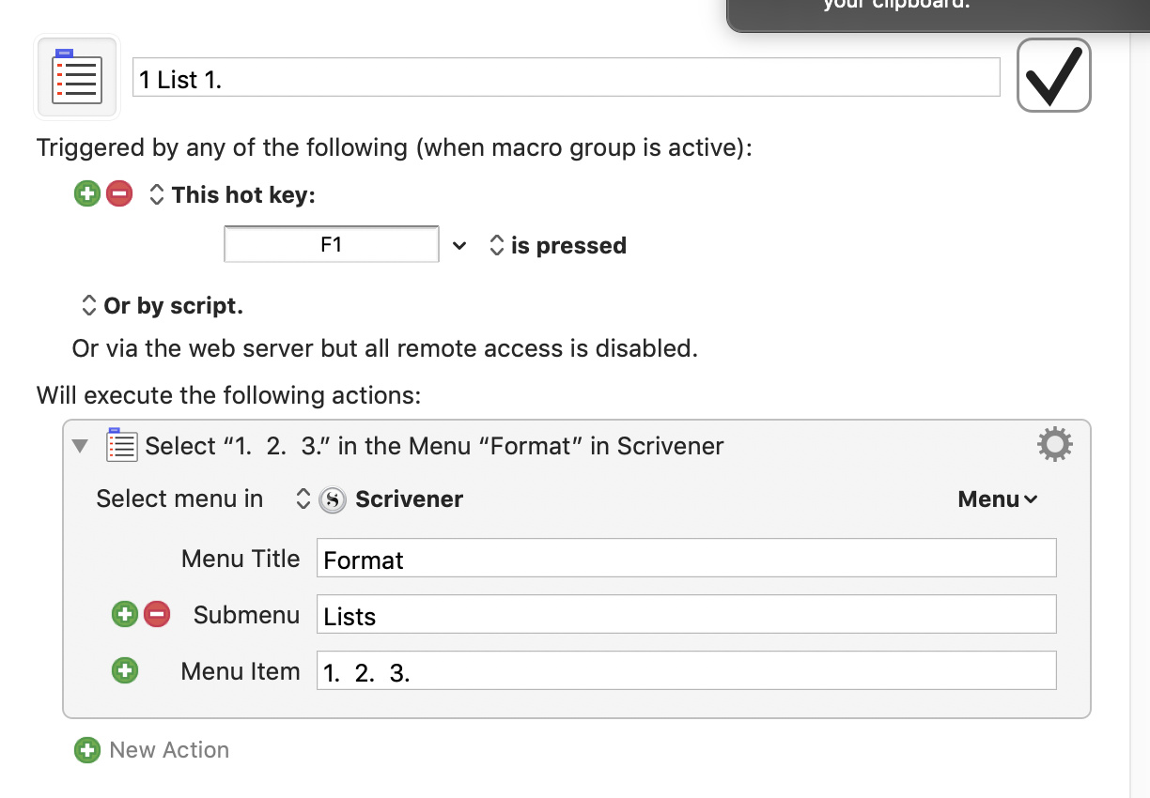The width and height of the screenshot is (1150, 798).
Task: Remove the hot key trigger
Action: tap(119, 194)
